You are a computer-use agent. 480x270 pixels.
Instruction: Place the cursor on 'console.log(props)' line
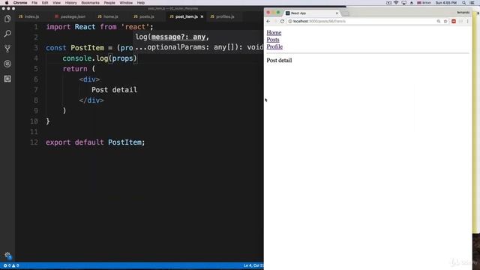pos(100,58)
